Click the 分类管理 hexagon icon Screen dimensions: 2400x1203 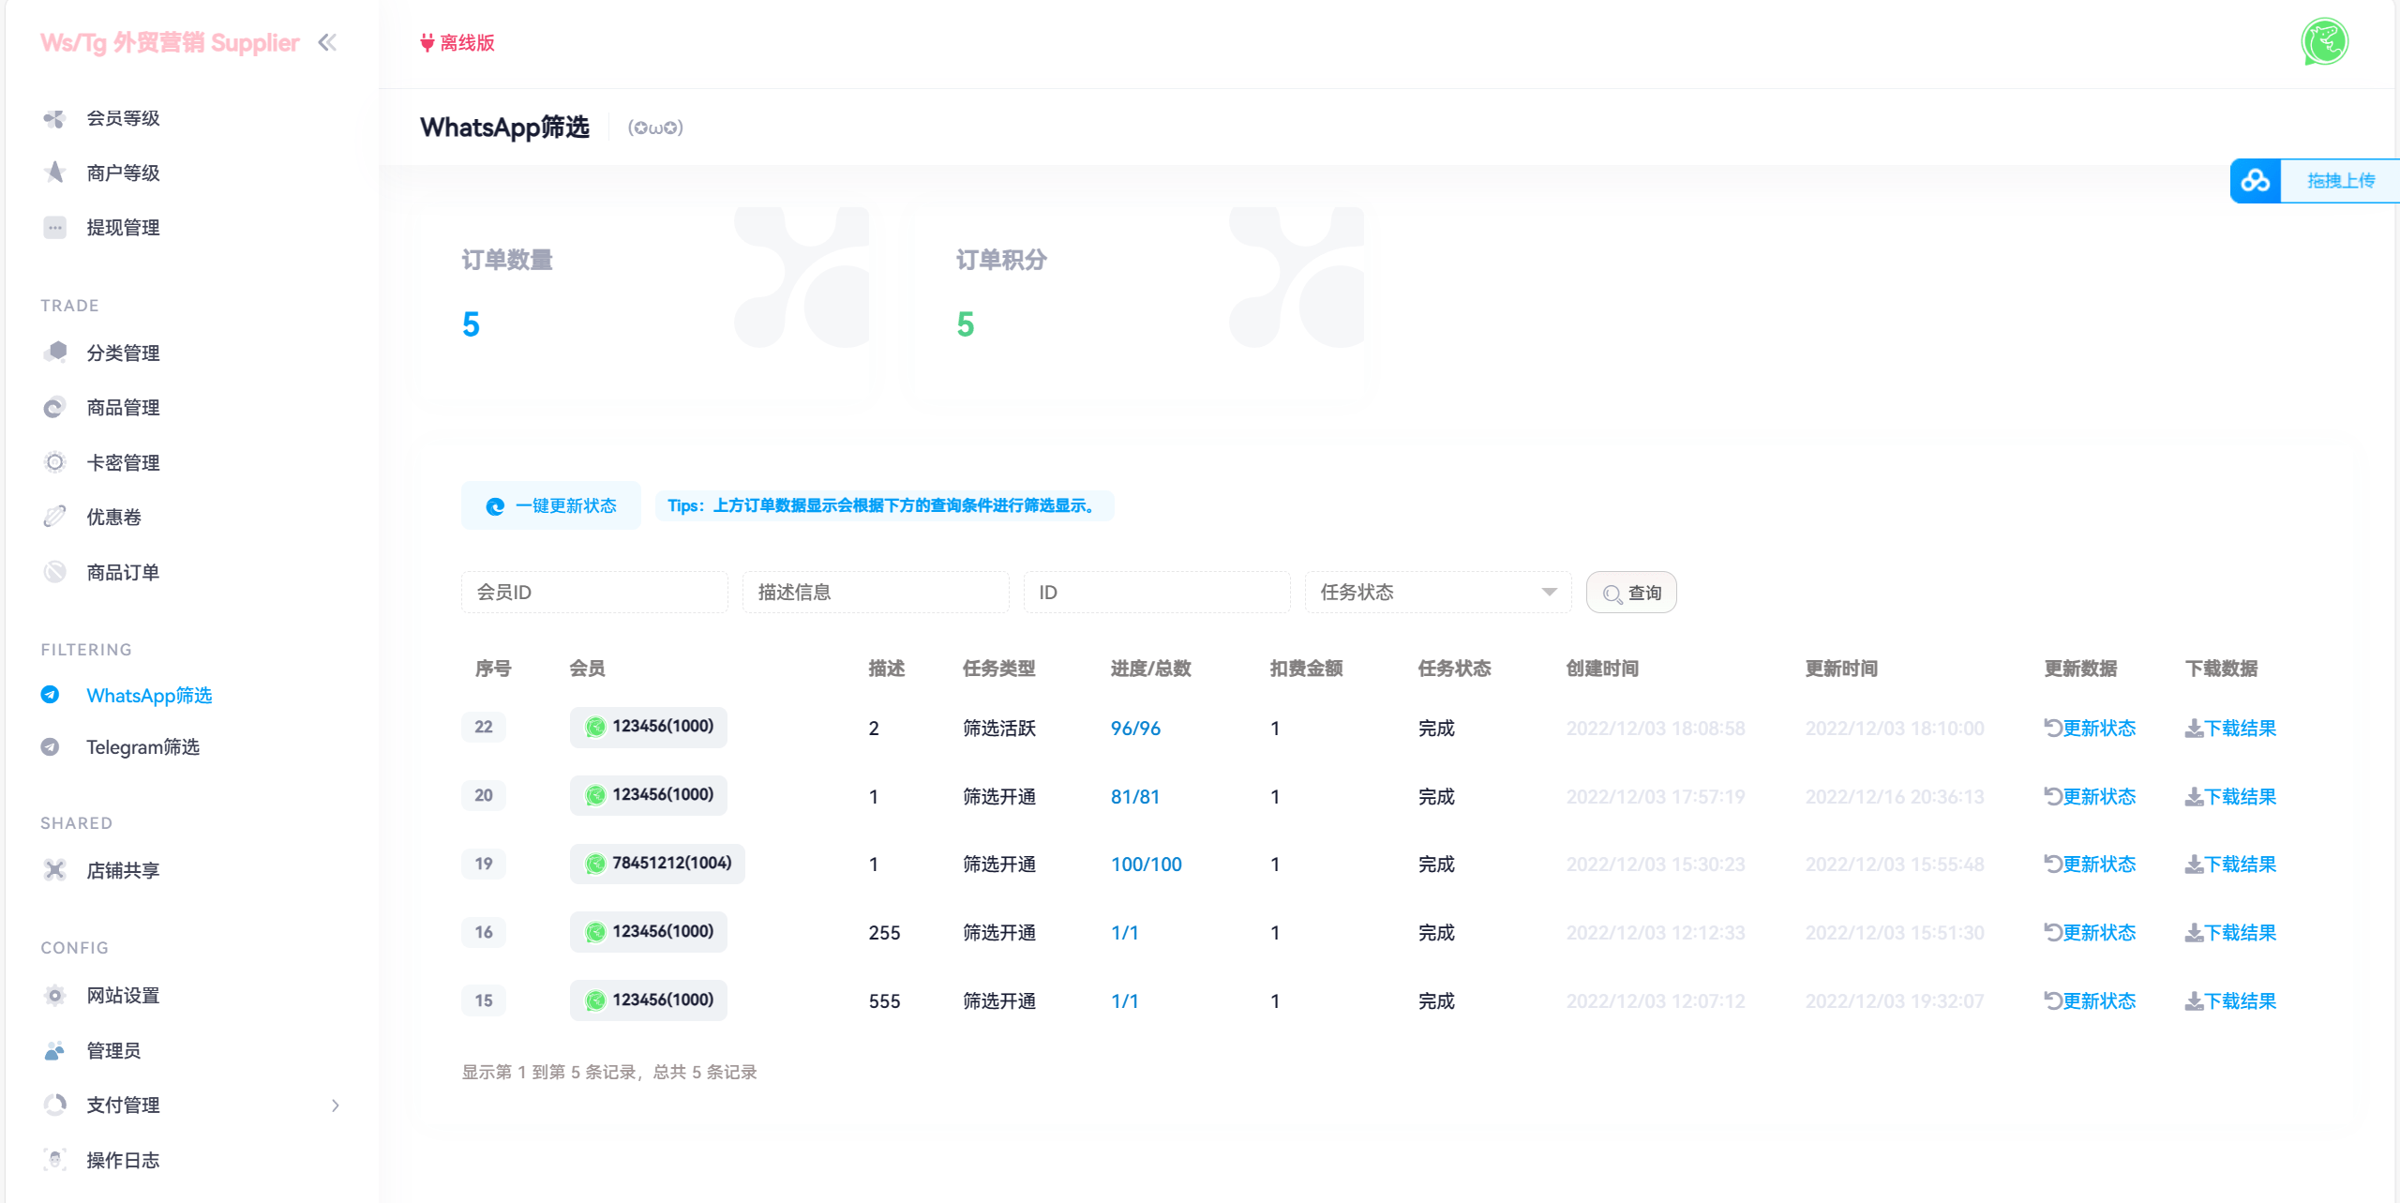click(x=55, y=353)
